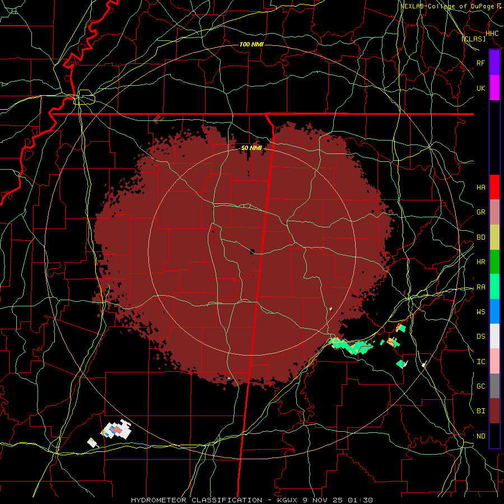Click the RF purple legend swatch
The width and height of the screenshot is (504, 504).
pyautogui.click(x=494, y=63)
